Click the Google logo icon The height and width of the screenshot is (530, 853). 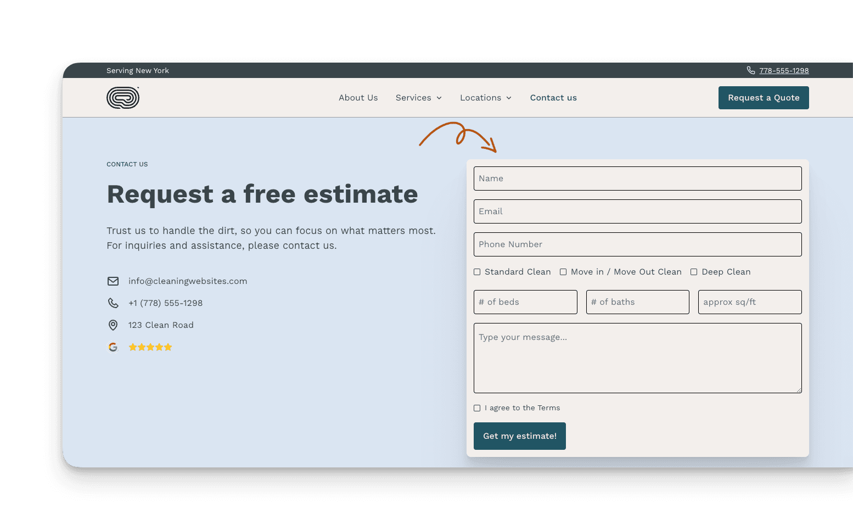(x=113, y=347)
